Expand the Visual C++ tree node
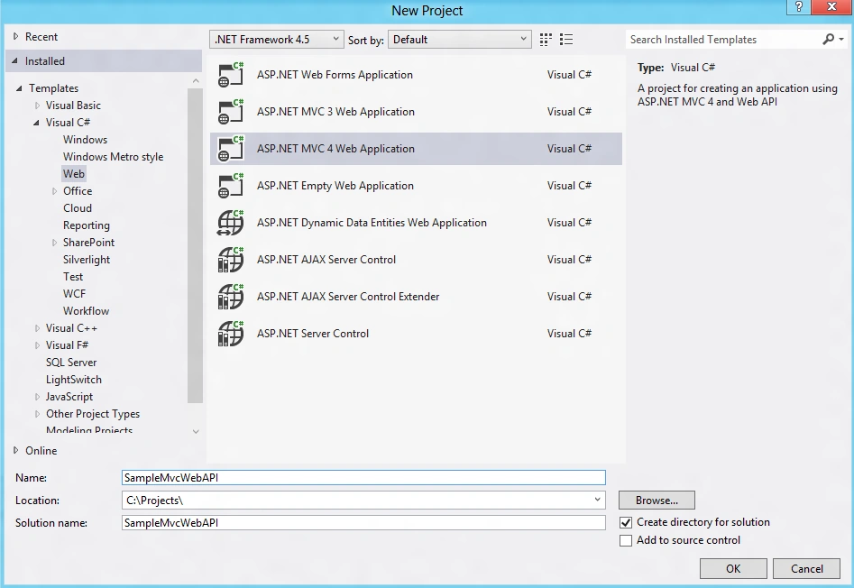Viewport: 854px width, 588px height. tap(37, 328)
